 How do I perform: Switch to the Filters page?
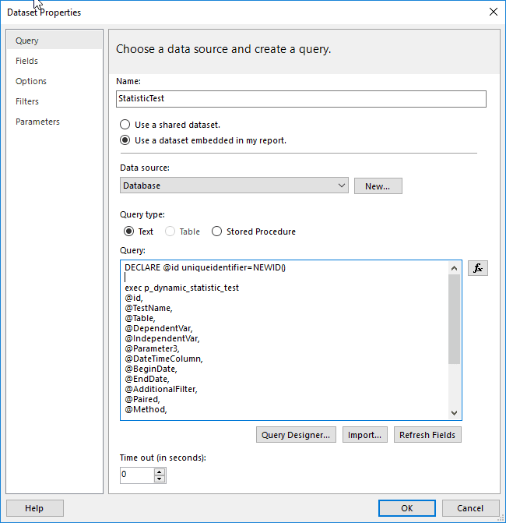[27, 101]
